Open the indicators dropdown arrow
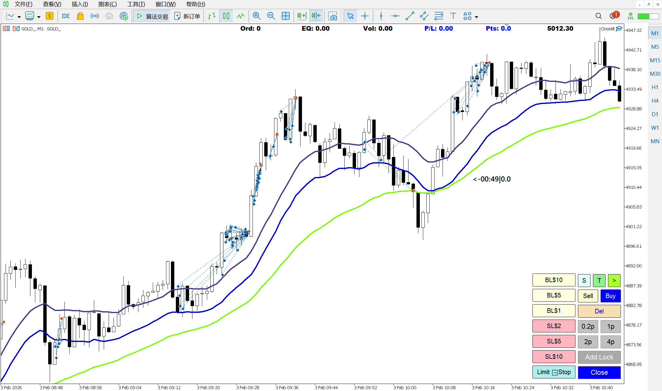This screenshot has width=662, height=391. click(x=39, y=16)
